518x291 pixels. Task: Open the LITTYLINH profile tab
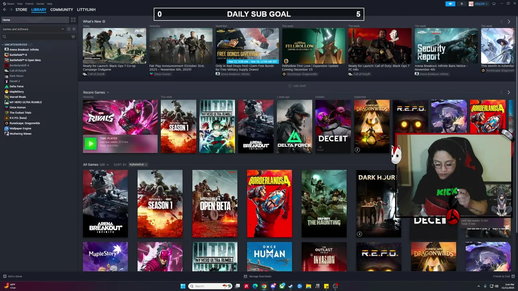tap(86, 10)
